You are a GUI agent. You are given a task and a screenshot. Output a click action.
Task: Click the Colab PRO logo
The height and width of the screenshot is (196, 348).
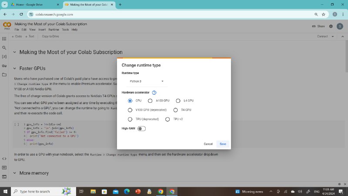(7, 26)
